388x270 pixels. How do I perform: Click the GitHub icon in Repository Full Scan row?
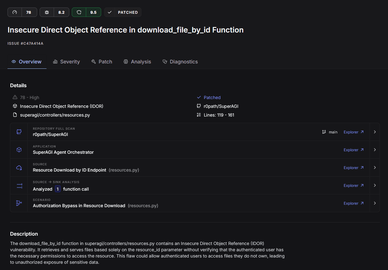tap(19, 132)
